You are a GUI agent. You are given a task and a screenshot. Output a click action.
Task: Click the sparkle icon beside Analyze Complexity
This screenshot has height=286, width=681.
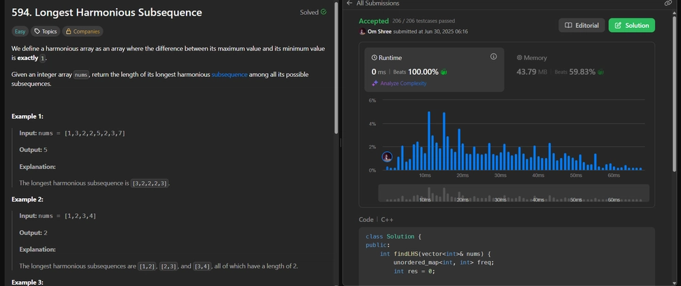coord(375,83)
